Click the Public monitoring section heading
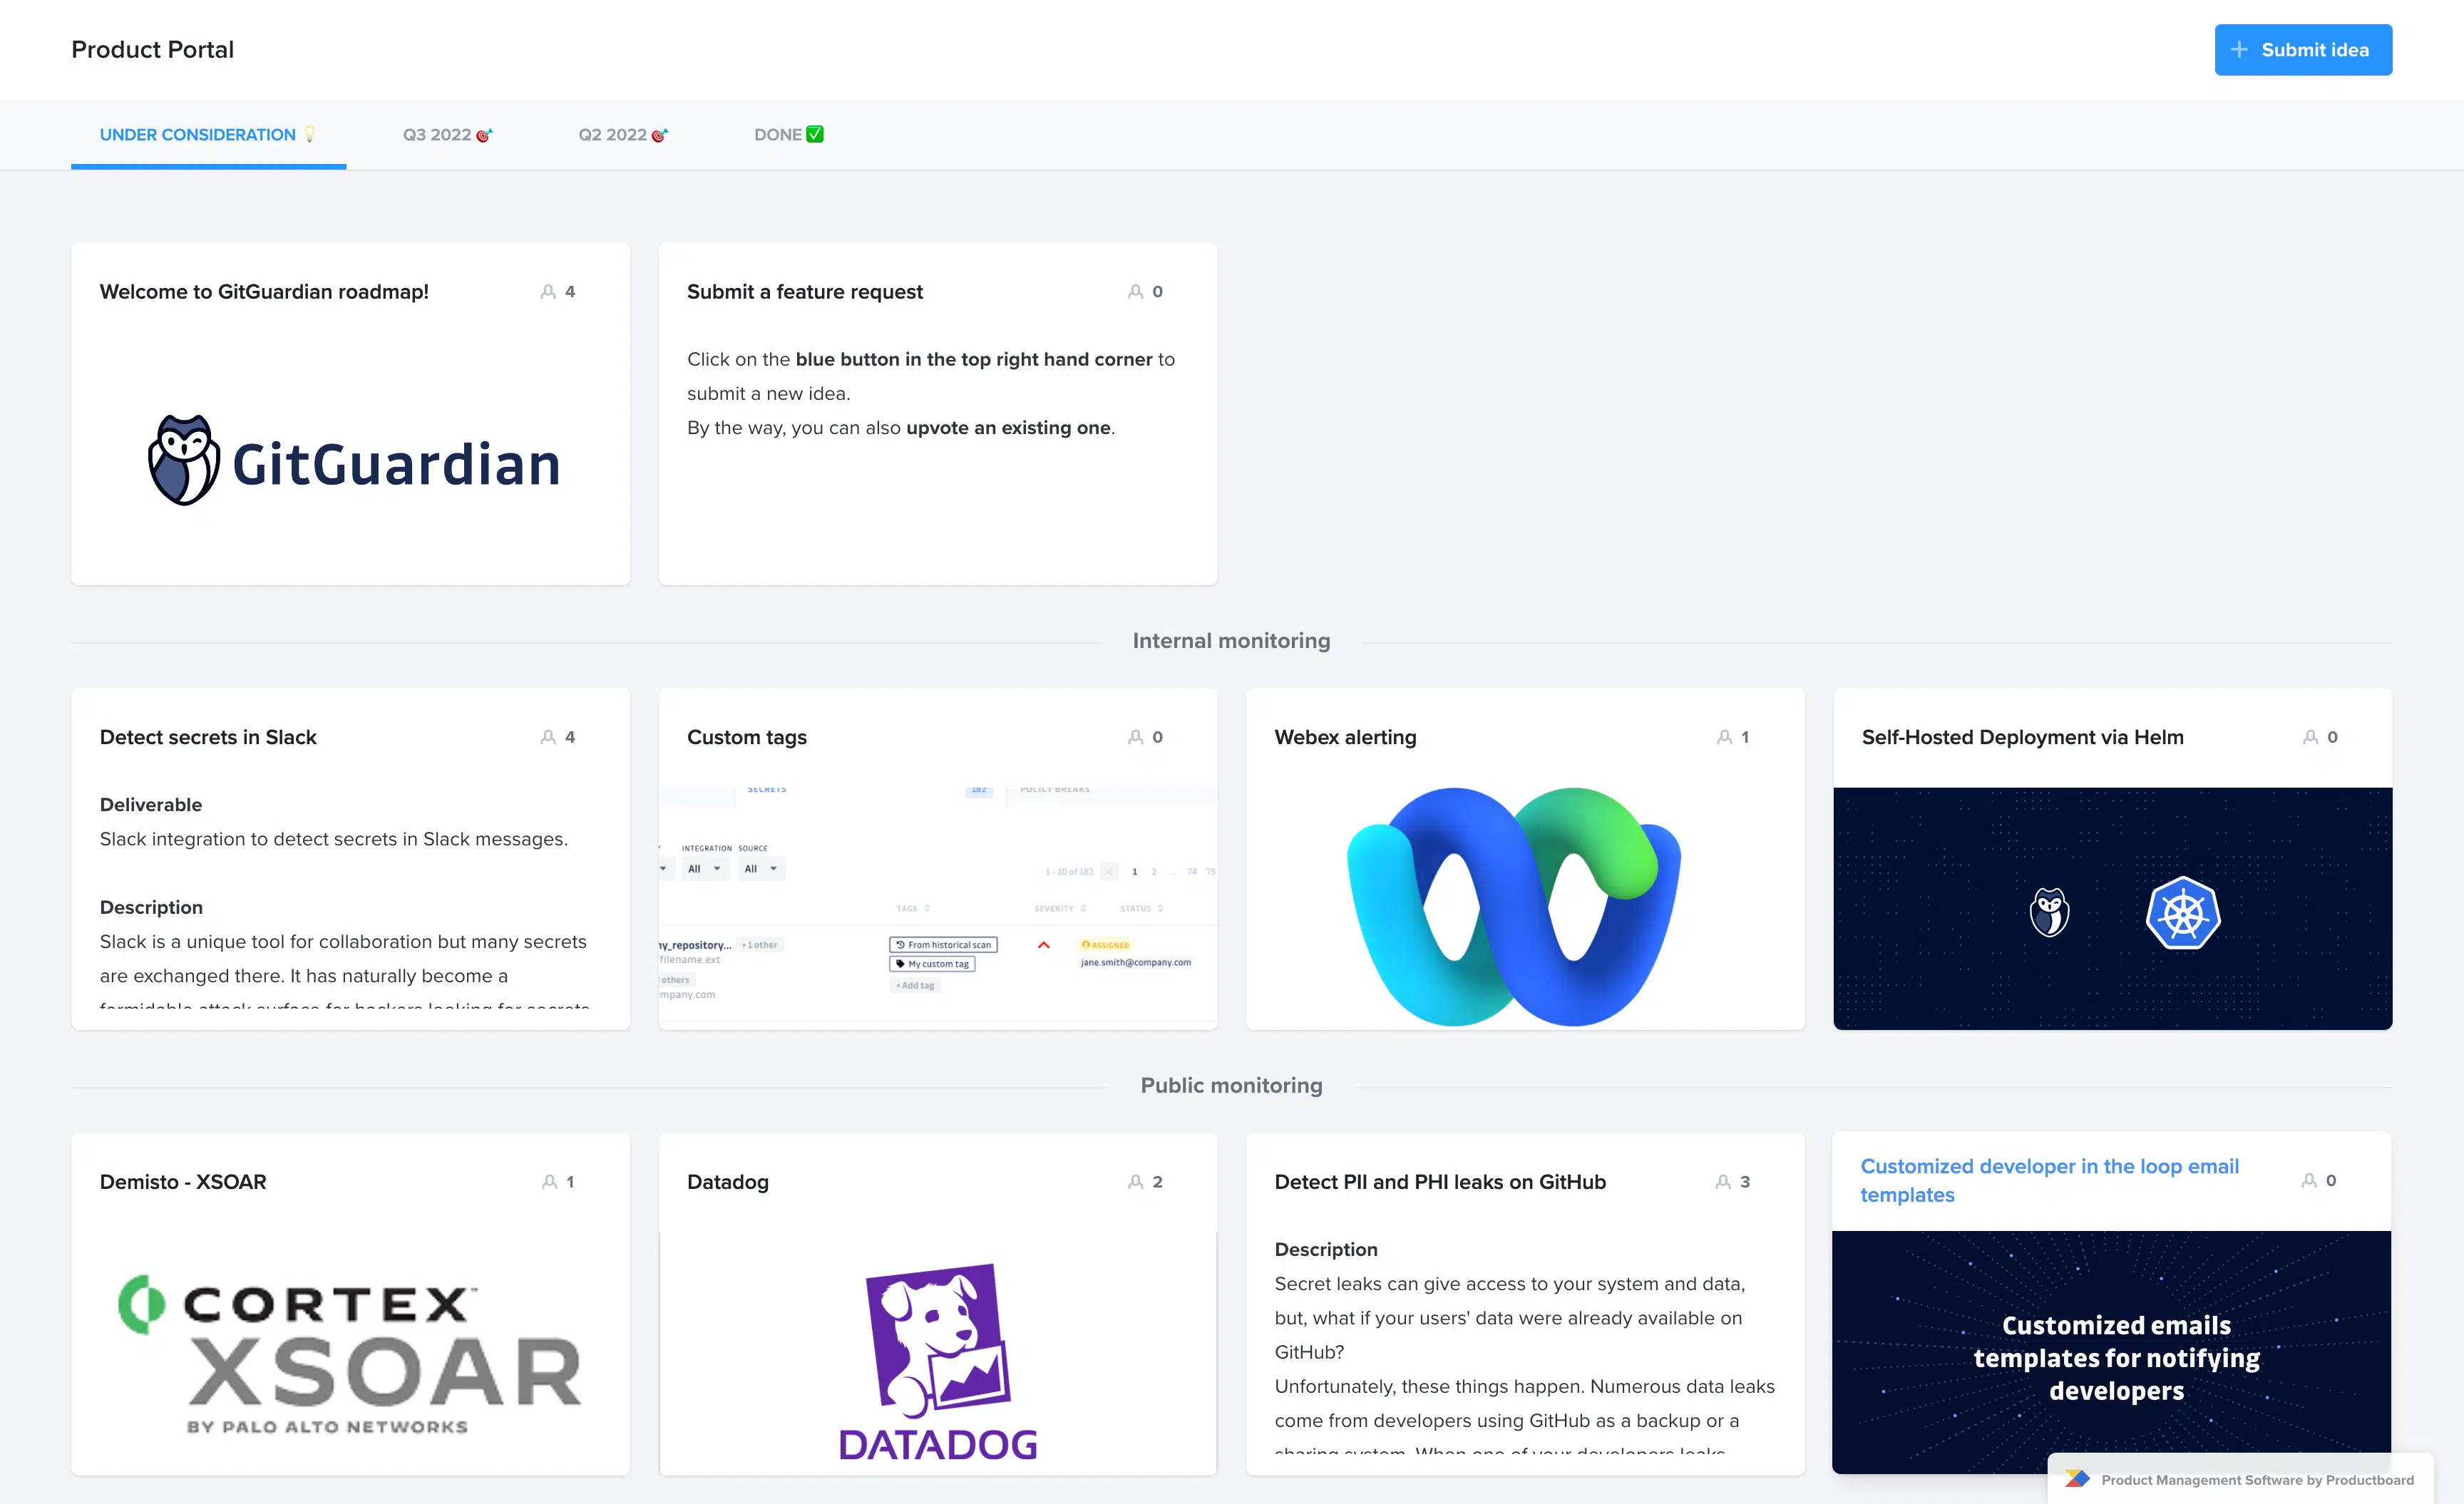Viewport: 2464px width, 1504px height. 1231,1086
